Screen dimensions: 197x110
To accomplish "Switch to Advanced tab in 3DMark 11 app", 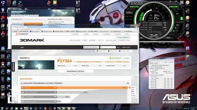I will point(19,16).
